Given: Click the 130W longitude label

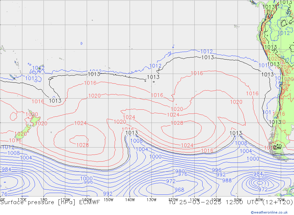Looking at the screenshot, I should coord(151,200).
